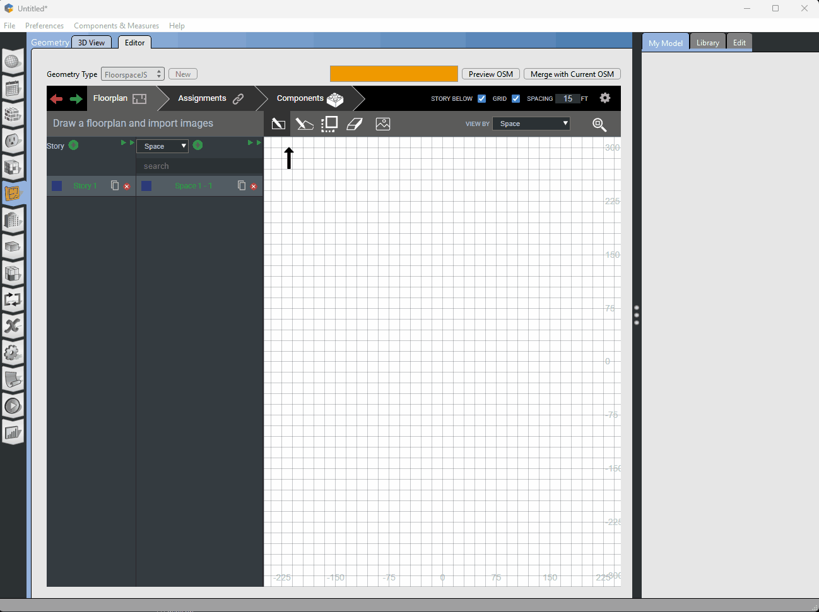Open the grid settings gear icon

pos(605,98)
